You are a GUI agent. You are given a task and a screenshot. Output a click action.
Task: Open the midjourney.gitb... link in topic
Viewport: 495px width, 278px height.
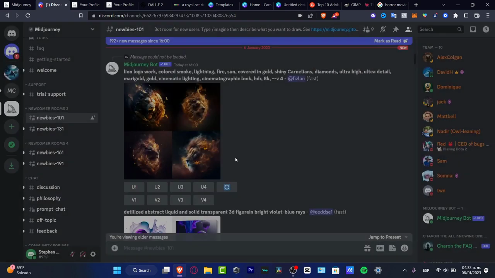coord(335,29)
